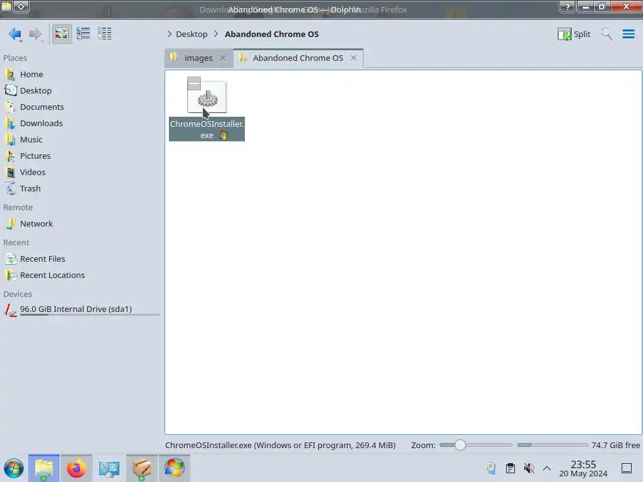
Task: Expand the chevron after Desktop breadcrumb
Action: (x=216, y=34)
